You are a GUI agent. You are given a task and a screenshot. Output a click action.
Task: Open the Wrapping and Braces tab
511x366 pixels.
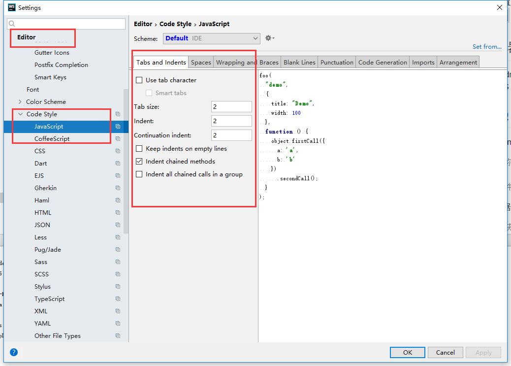click(x=247, y=62)
